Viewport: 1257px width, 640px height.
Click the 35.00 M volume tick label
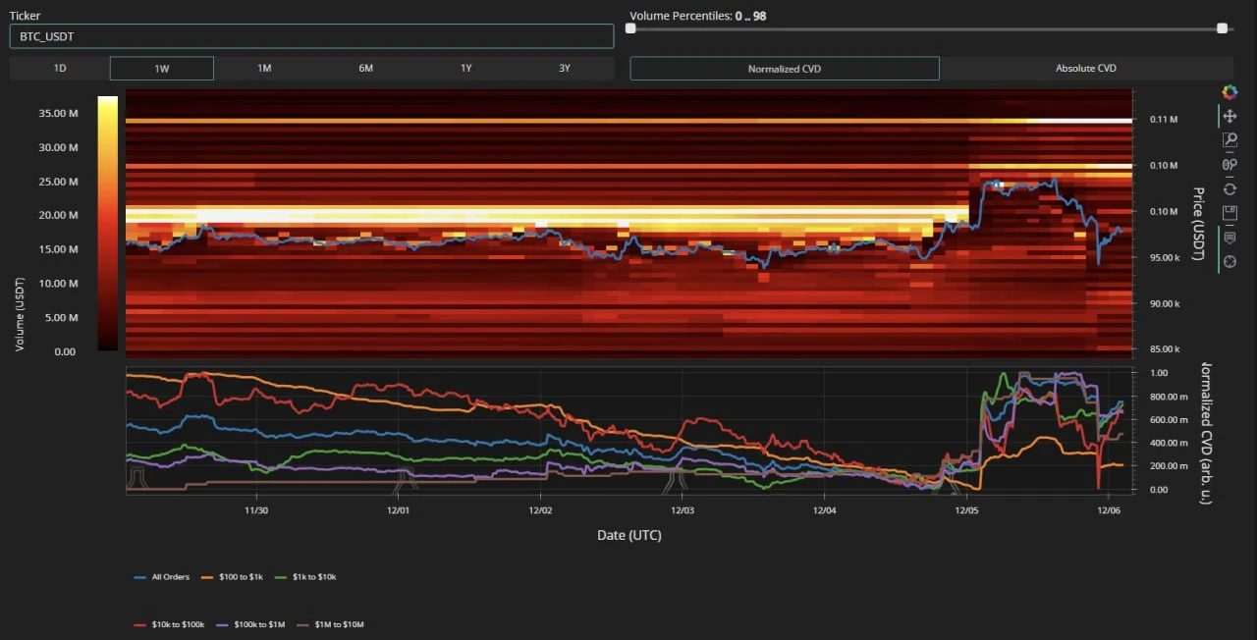point(58,113)
